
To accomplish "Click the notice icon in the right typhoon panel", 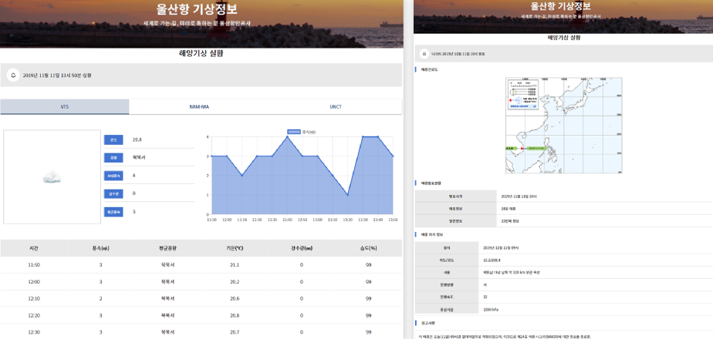I will [423, 54].
